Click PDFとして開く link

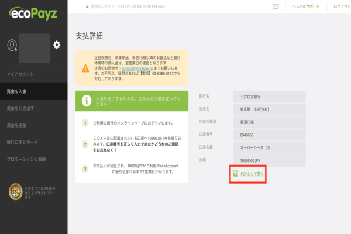pos(252,174)
